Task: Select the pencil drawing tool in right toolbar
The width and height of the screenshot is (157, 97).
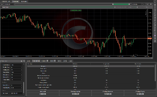Action: [x=155, y=20]
